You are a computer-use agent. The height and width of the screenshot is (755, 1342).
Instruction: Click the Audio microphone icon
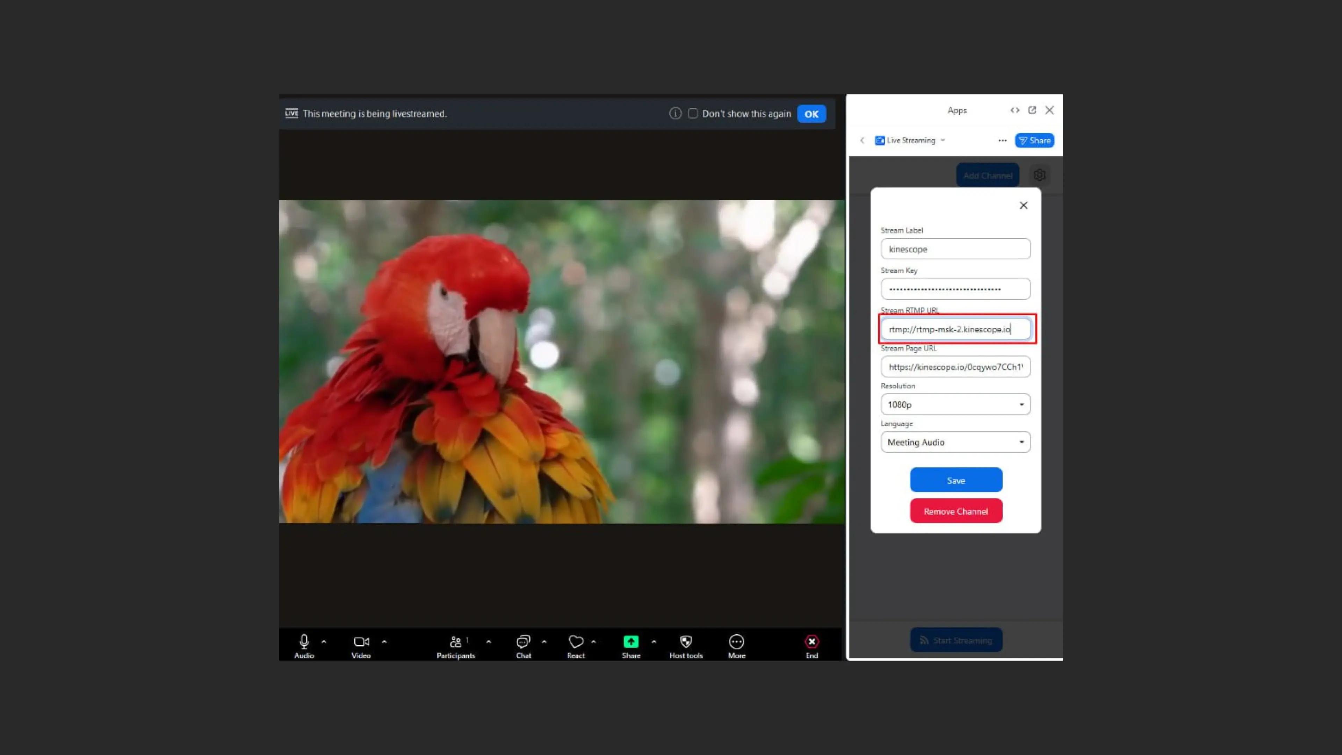pos(304,641)
